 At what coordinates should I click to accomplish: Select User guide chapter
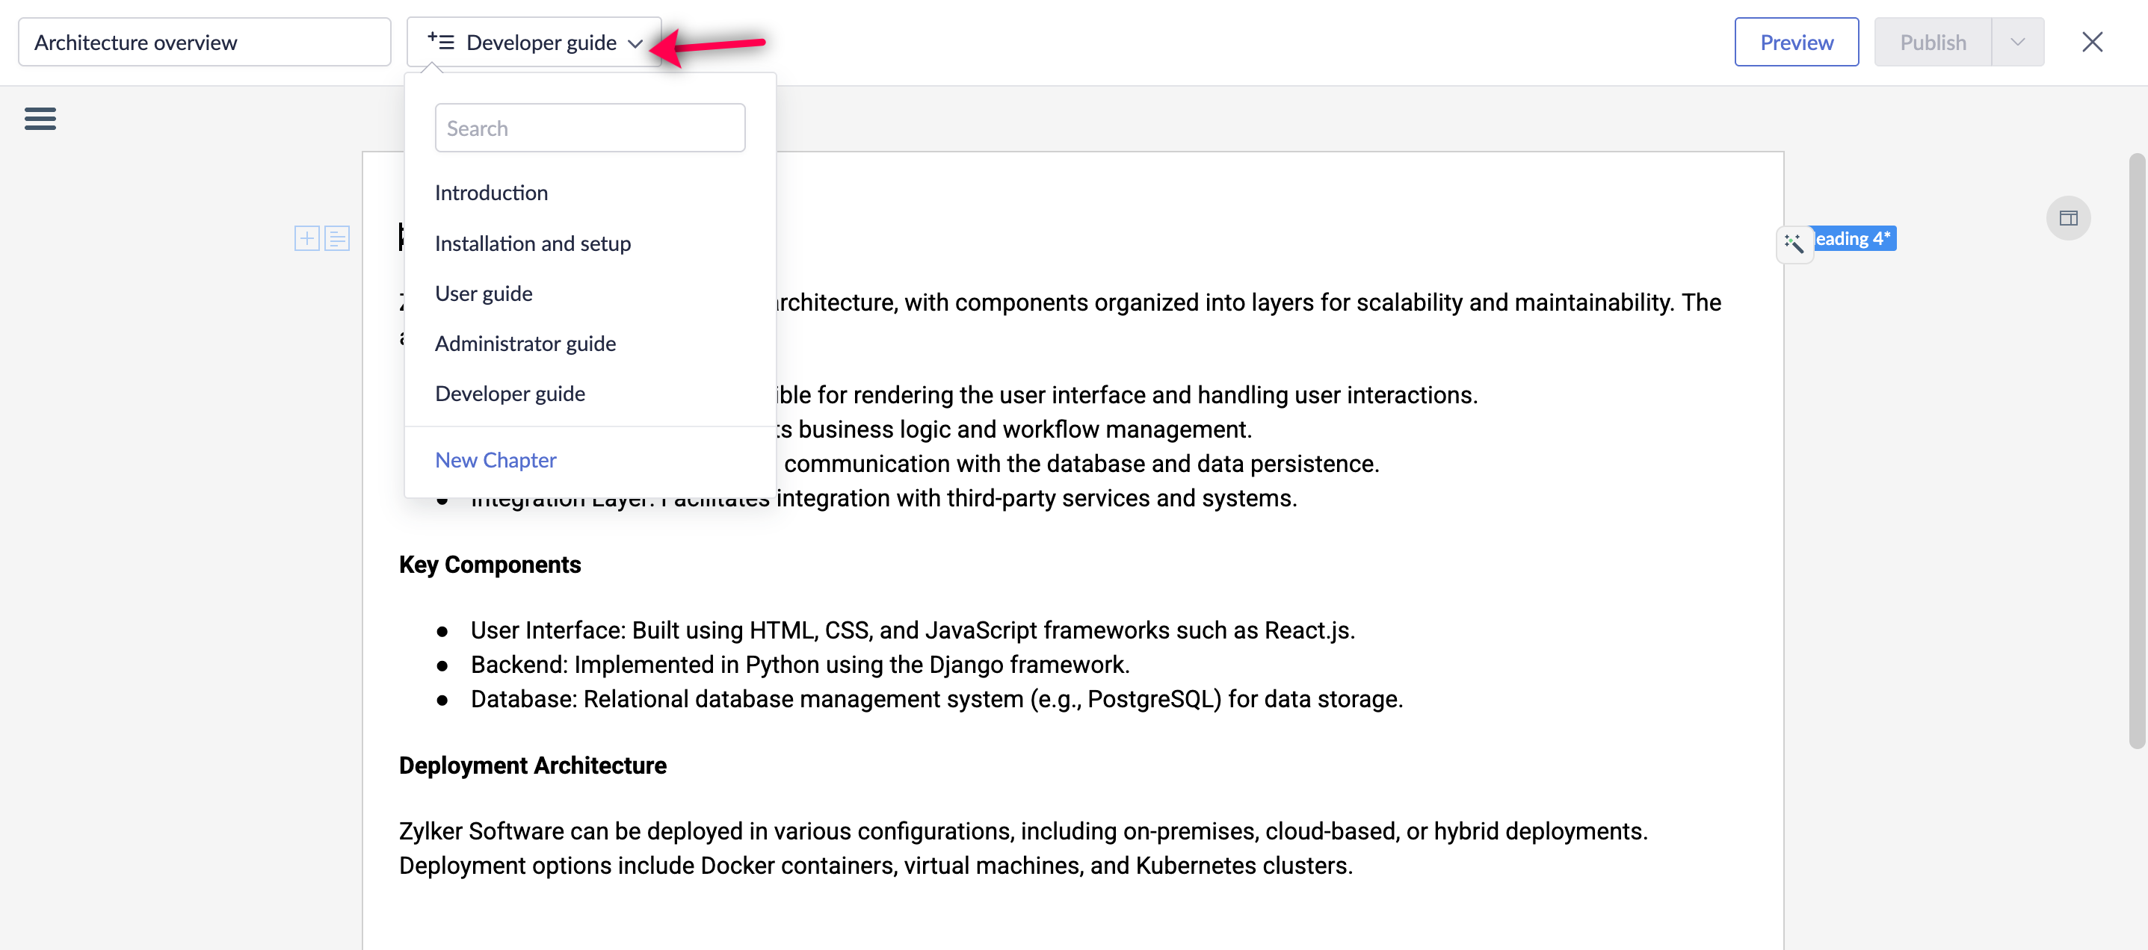[484, 294]
